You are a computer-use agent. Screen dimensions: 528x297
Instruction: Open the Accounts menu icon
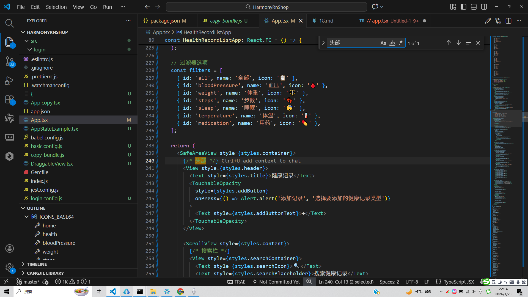9,249
